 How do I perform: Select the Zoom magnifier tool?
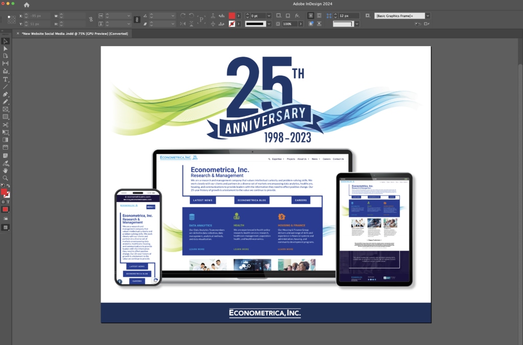pyautogui.click(x=5, y=178)
